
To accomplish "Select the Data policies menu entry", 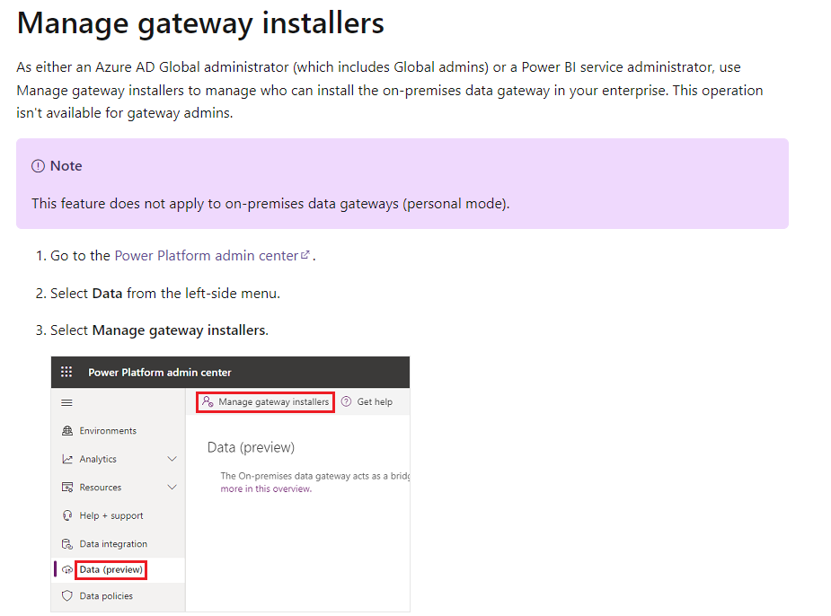I will [106, 595].
